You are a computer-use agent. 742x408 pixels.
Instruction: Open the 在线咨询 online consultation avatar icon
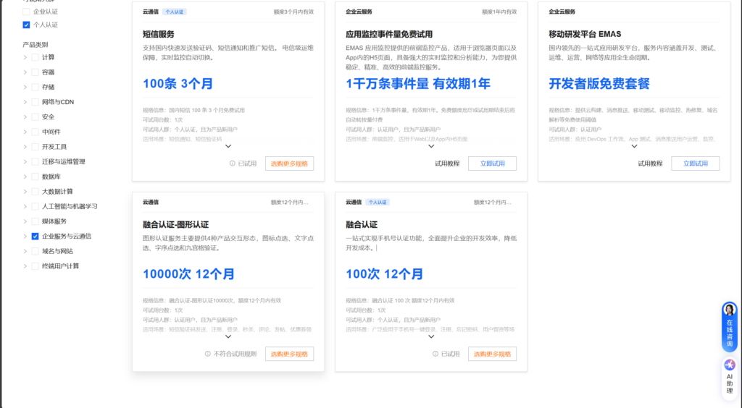click(729, 311)
